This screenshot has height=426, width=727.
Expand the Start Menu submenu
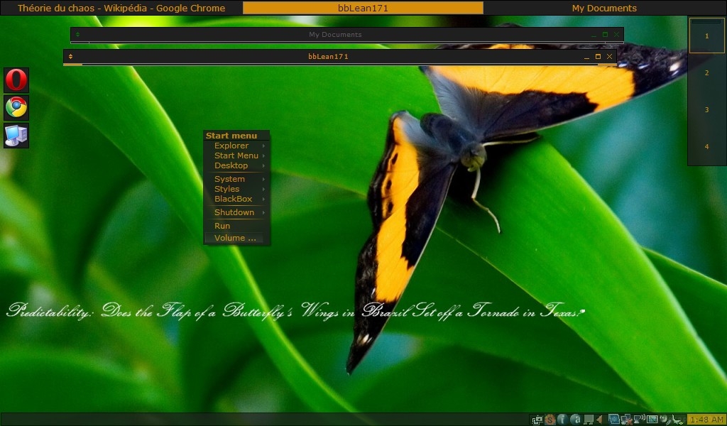[236, 155]
